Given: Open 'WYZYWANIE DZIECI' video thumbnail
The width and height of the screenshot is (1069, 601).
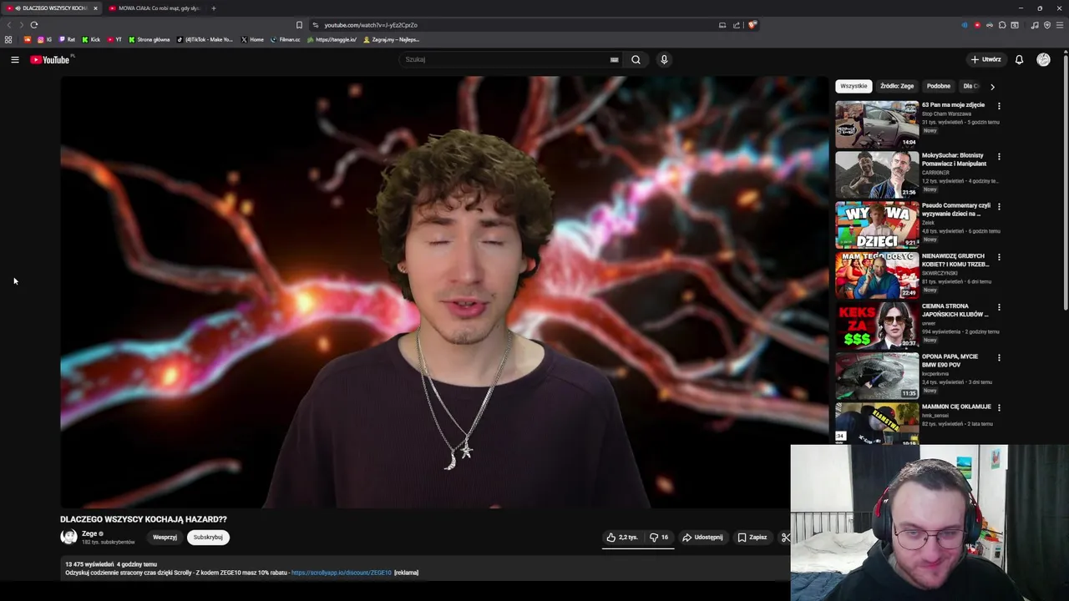Looking at the screenshot, I should 877,225.
